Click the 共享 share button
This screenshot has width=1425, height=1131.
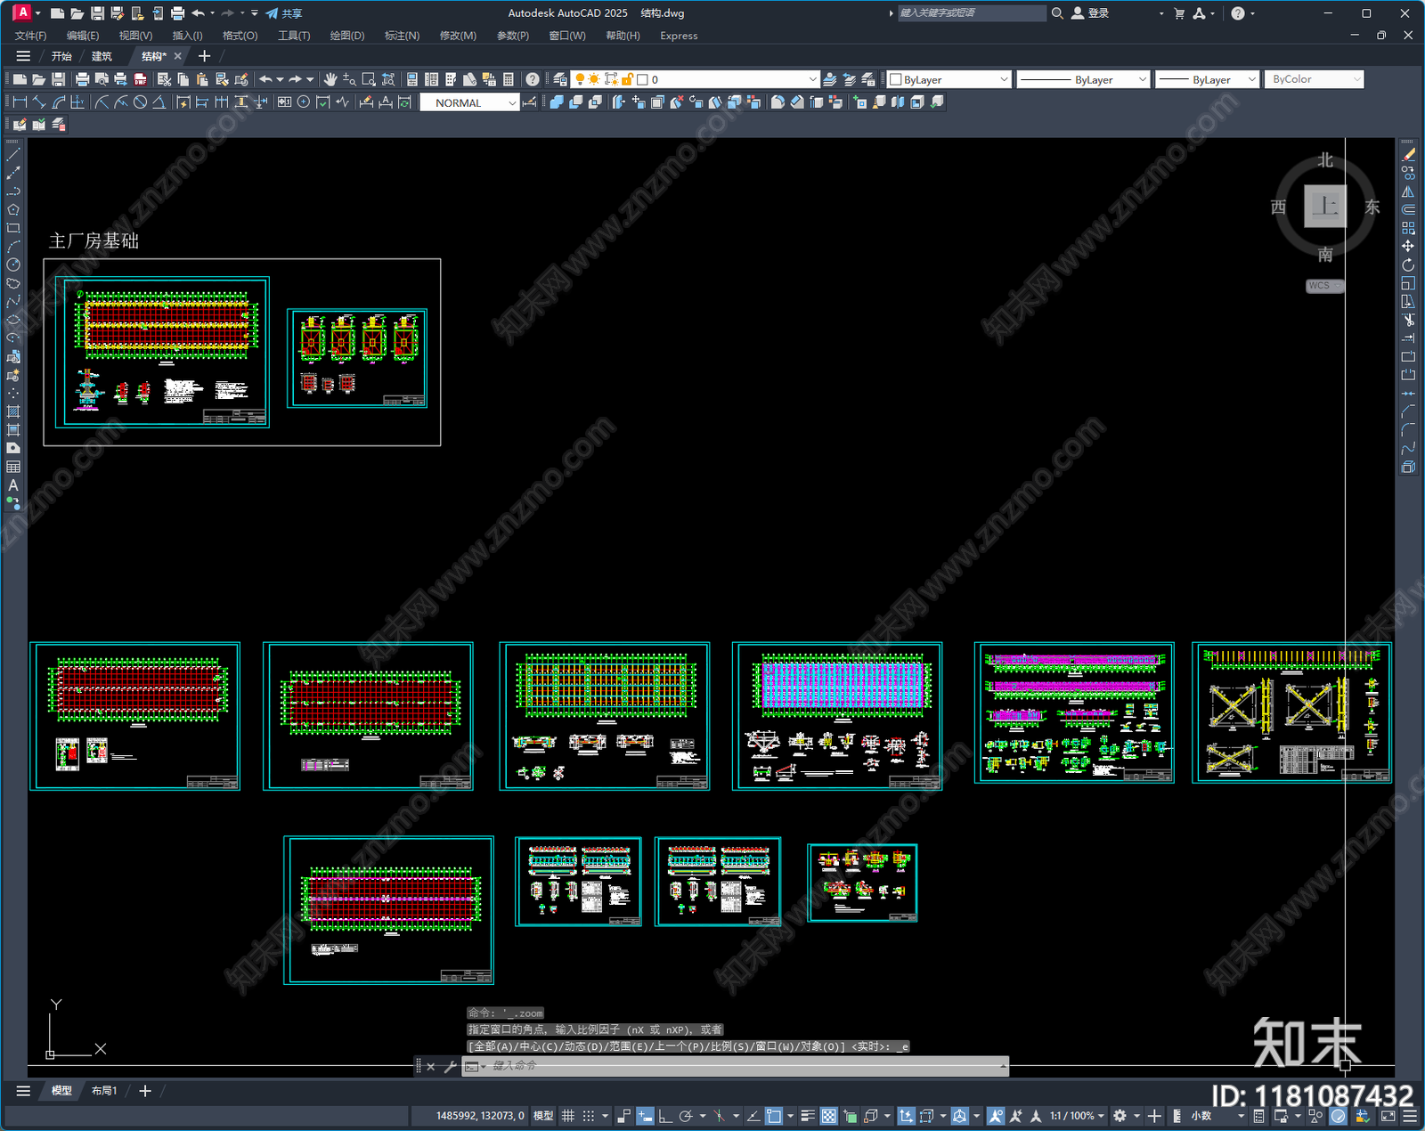[x=285, y=13]
